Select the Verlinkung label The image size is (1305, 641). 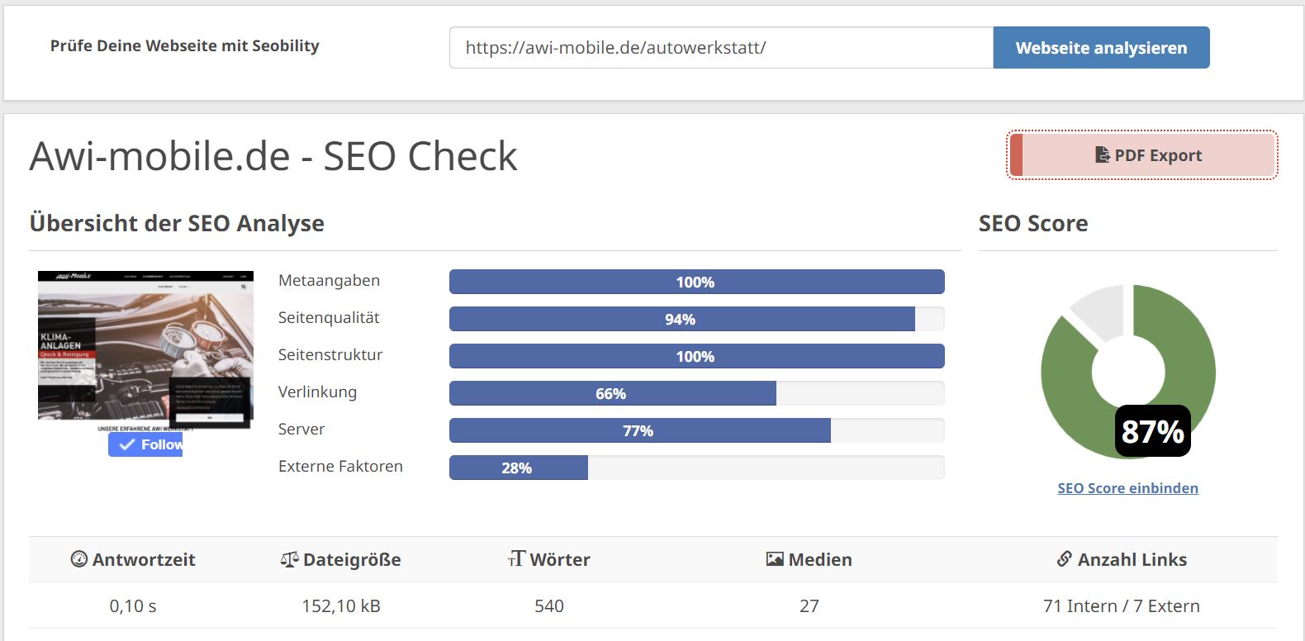click(x=317, y=392)
